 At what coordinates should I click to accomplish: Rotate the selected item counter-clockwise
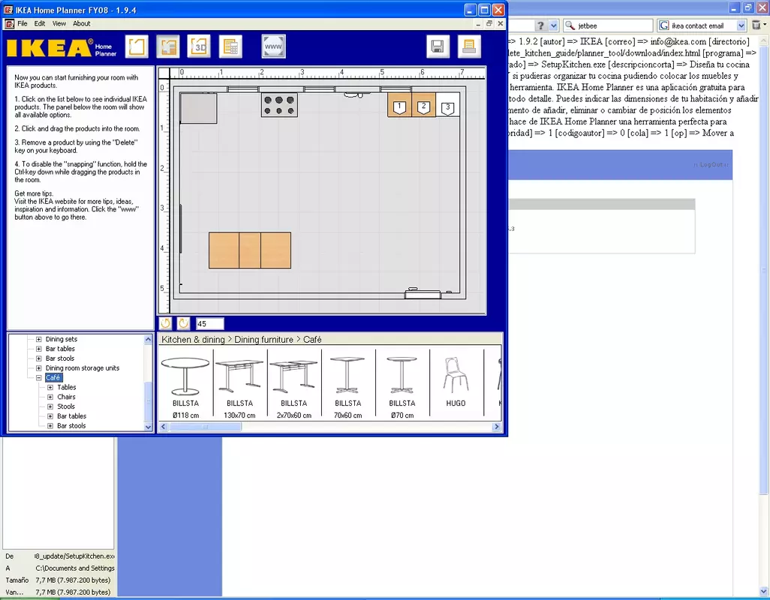point(166,323)
